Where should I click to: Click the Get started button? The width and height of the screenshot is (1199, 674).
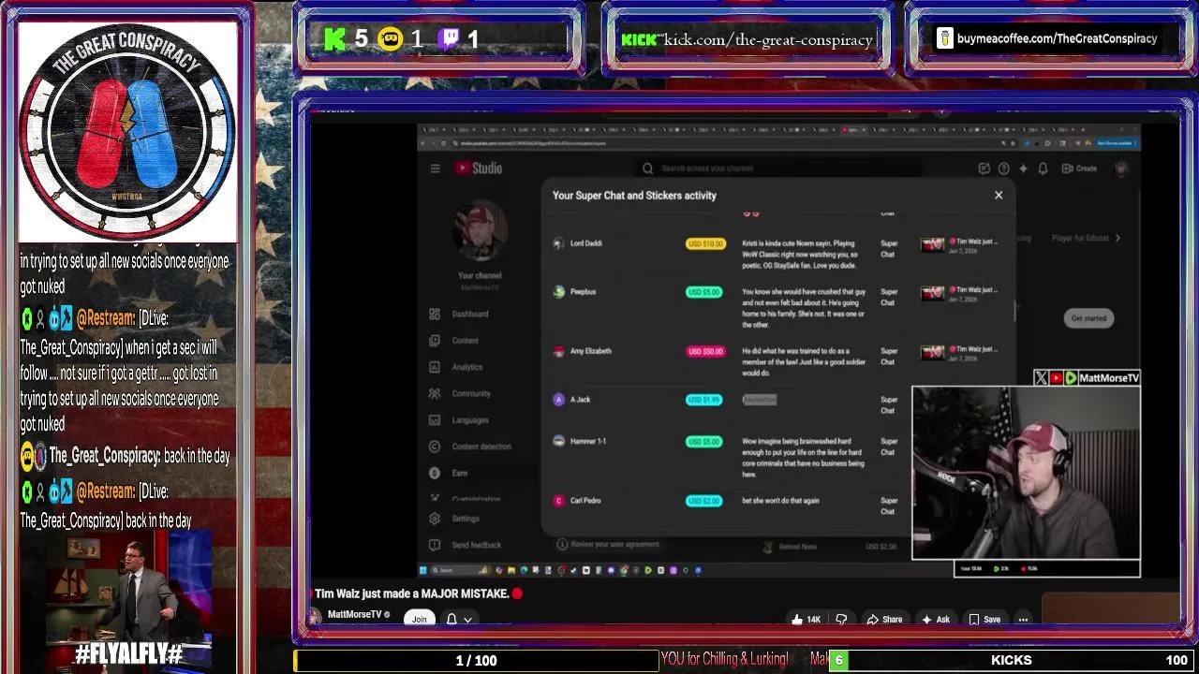click(x=1088, y=318)
